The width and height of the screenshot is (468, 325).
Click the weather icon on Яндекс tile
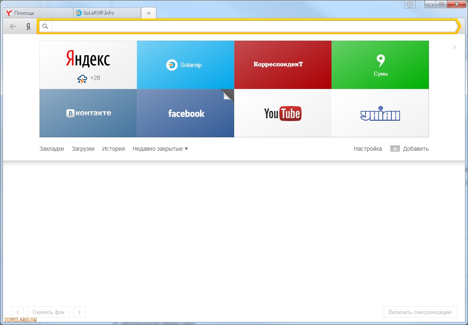pos(82,79)
